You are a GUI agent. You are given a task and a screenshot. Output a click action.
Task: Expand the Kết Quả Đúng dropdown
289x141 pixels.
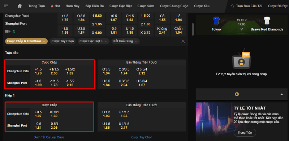[x=125, y=41]
